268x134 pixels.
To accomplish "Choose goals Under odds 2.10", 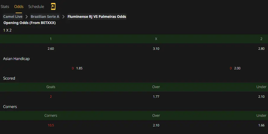I will [261, 97].
